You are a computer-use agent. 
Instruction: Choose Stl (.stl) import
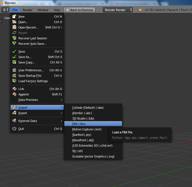coord(93,151)
